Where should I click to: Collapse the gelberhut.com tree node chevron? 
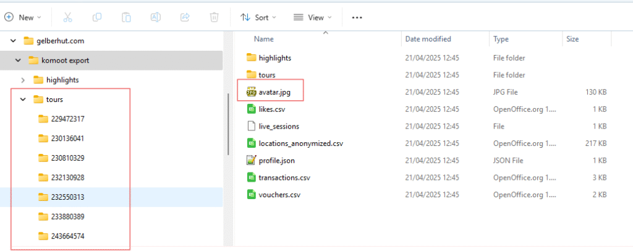click(14, 41)
